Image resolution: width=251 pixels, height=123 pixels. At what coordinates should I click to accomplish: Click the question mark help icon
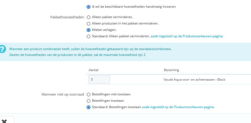click(x=2, y=49)
